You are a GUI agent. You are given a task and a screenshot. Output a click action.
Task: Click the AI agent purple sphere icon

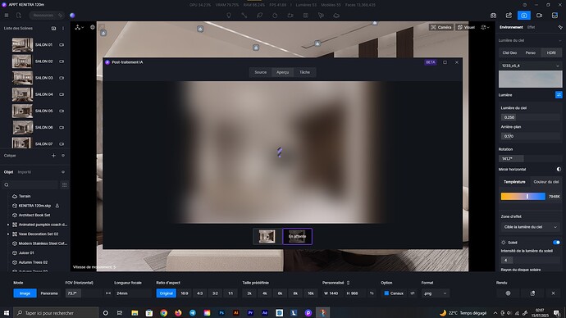click(72, 15)
